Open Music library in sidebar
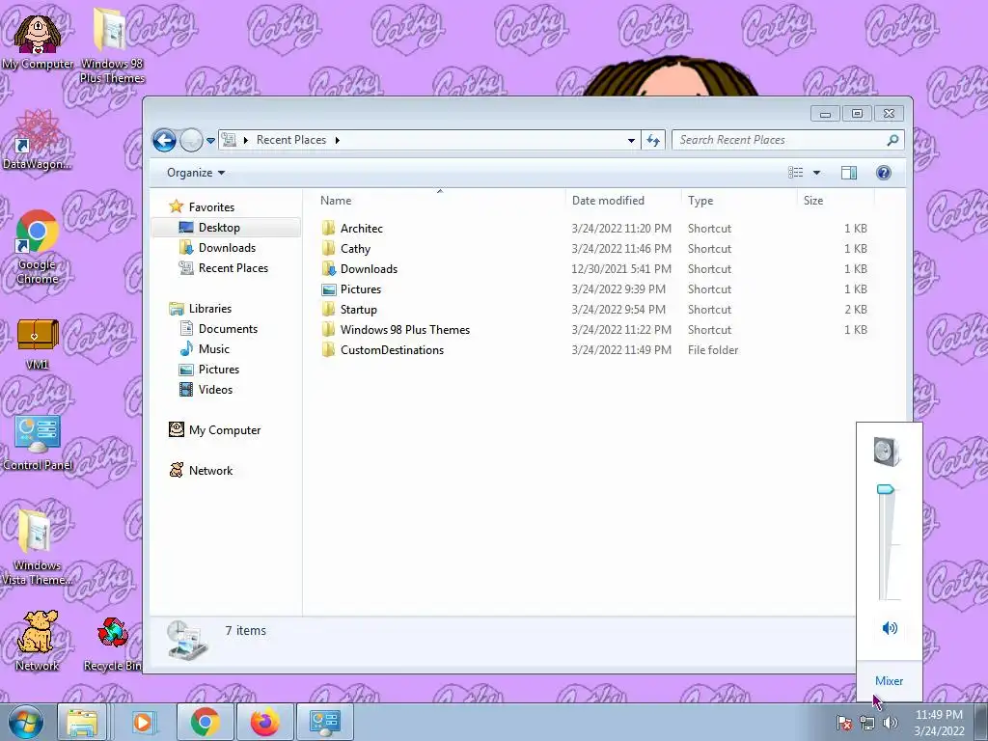The width and height of the screenshot is (988, 741). [205, 348]
